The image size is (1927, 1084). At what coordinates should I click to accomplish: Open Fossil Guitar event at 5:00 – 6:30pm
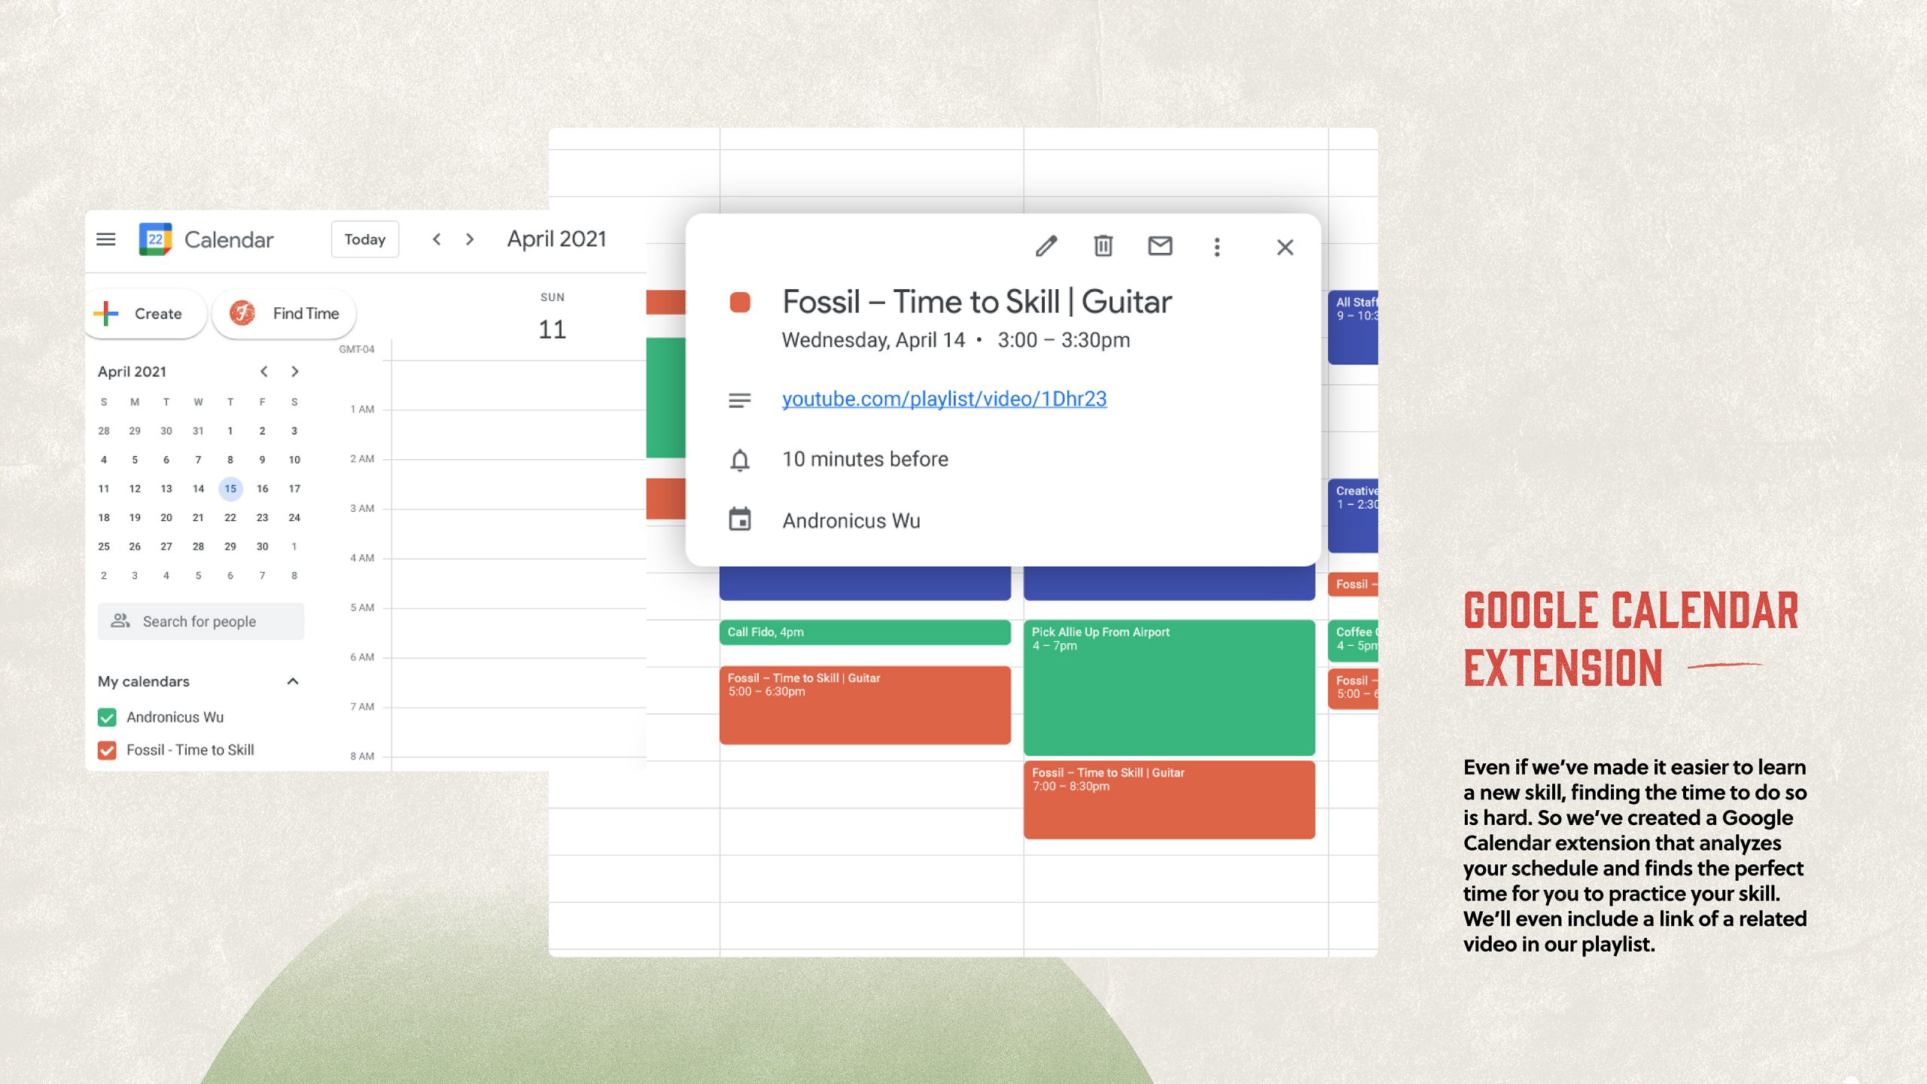coord(865,705)
